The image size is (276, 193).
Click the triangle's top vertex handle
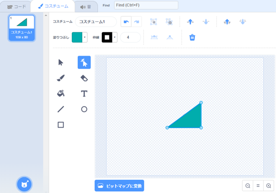(x=201, y=103)
